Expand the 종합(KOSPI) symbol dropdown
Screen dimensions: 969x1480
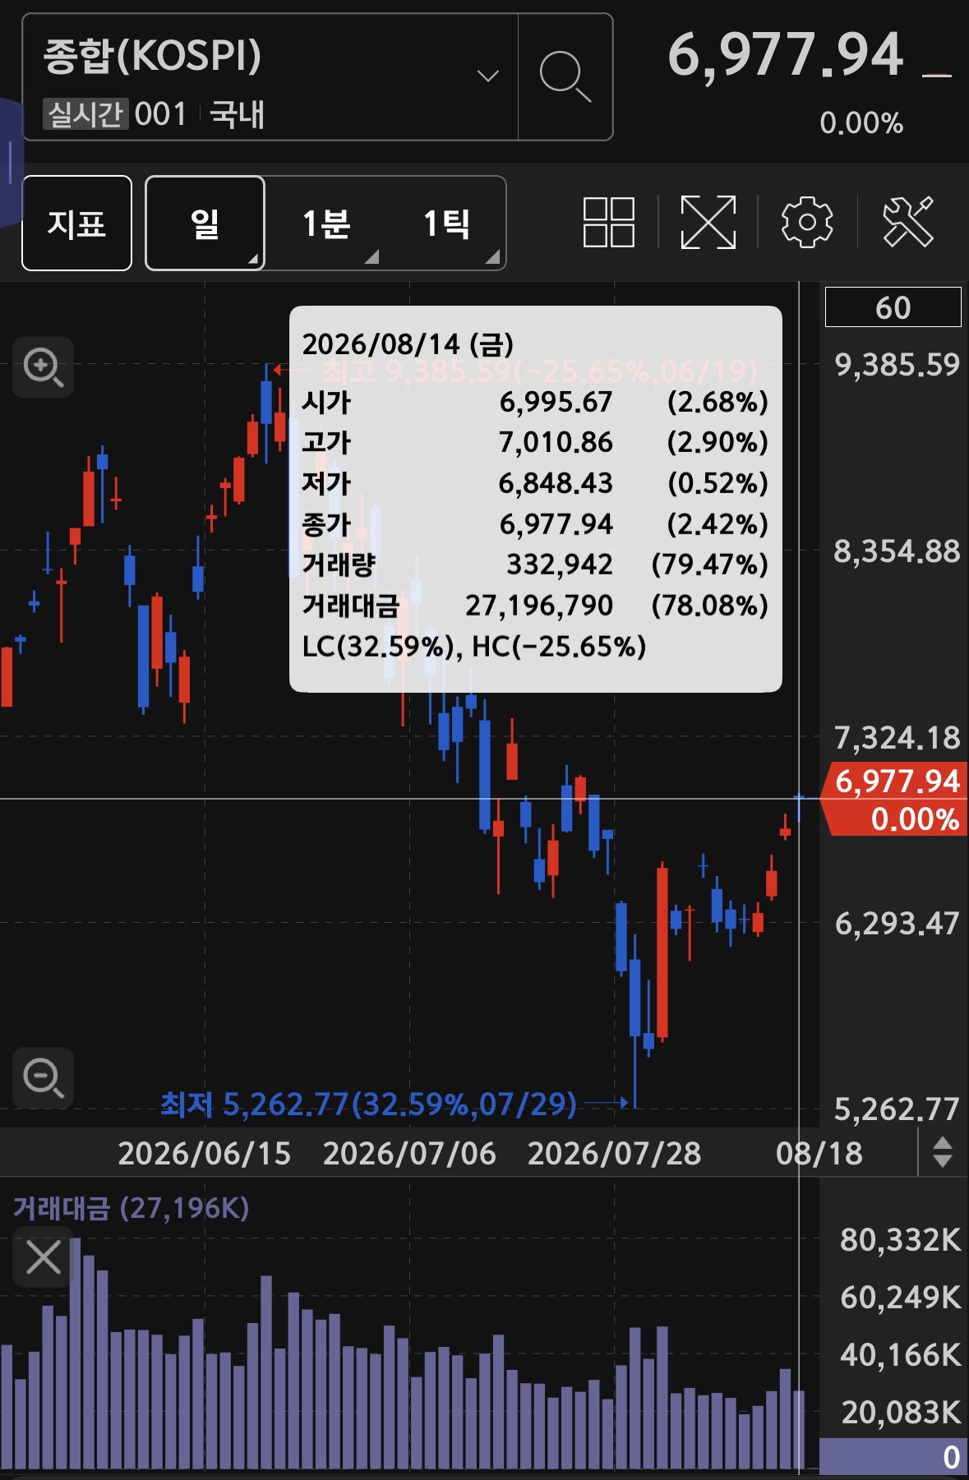[488, 76]
